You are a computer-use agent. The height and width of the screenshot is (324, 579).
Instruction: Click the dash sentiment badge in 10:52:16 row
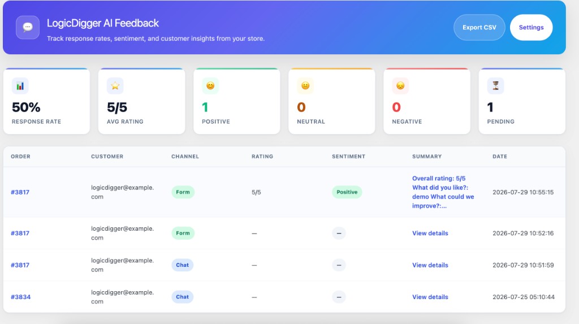point(339,233)
